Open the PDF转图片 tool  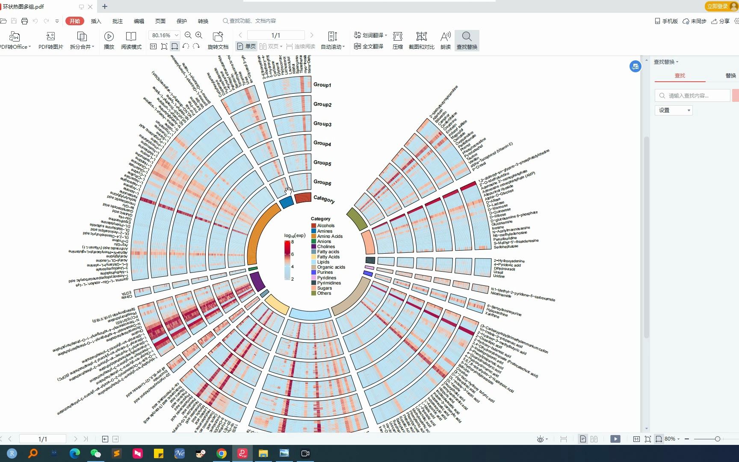pyautogui.click(x=50, y=41)
